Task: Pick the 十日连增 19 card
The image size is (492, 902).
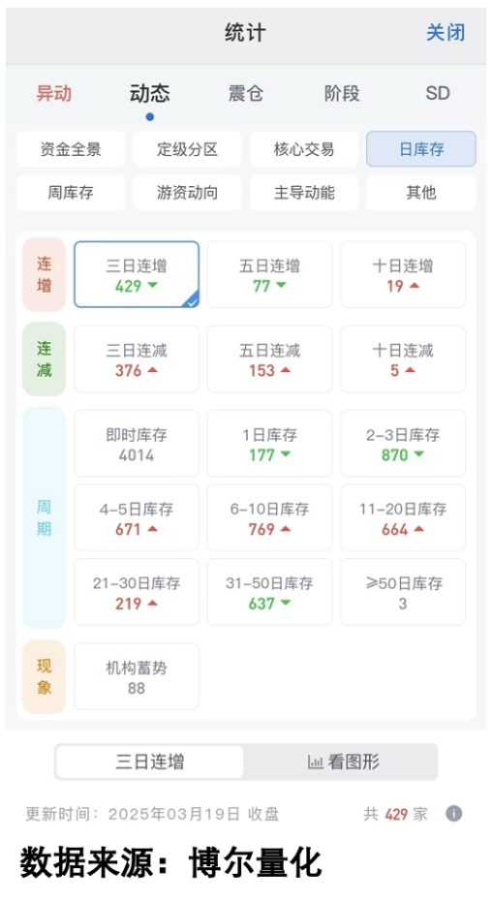Action: [x=403, y=274]
